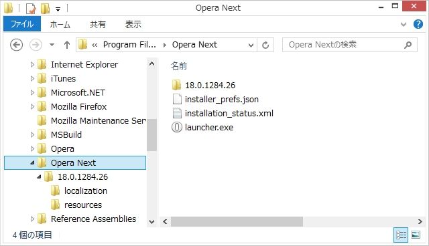Viewport: 429px width, 246px height.
Task: Select the launcher.exe Opera icon
Action: click(177, 128)
